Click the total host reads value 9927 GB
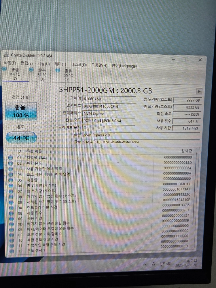 [x=187, y=100]
